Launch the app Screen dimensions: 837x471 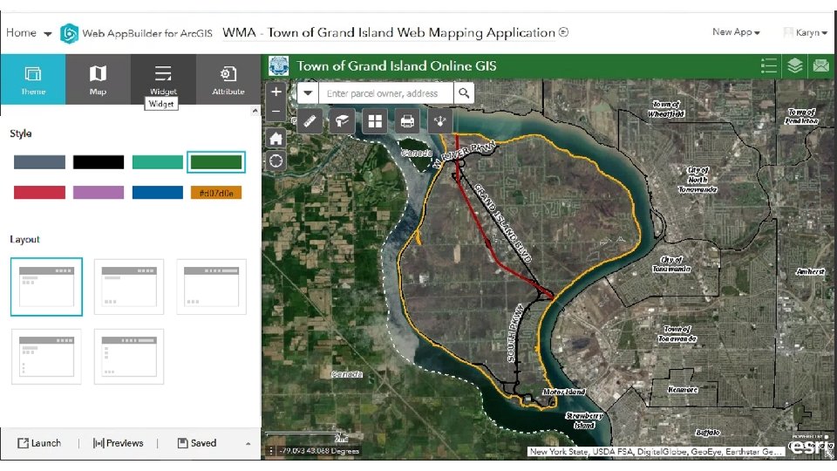point(39,443)
